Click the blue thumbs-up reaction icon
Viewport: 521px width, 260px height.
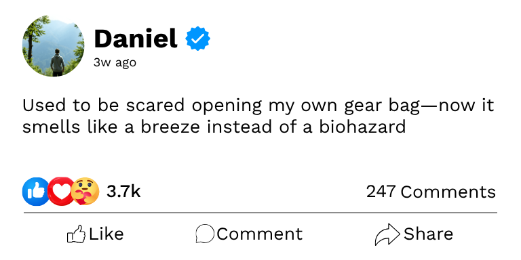36,192
